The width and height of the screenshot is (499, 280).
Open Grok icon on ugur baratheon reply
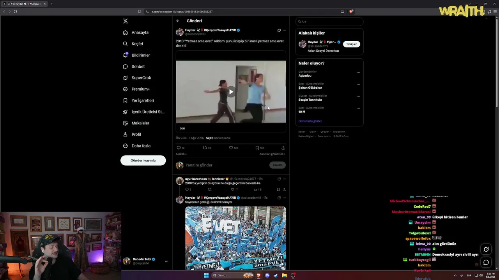click(x=279, y=179)
